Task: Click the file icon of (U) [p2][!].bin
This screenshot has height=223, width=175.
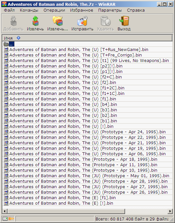Action: [x=6, y=66]
